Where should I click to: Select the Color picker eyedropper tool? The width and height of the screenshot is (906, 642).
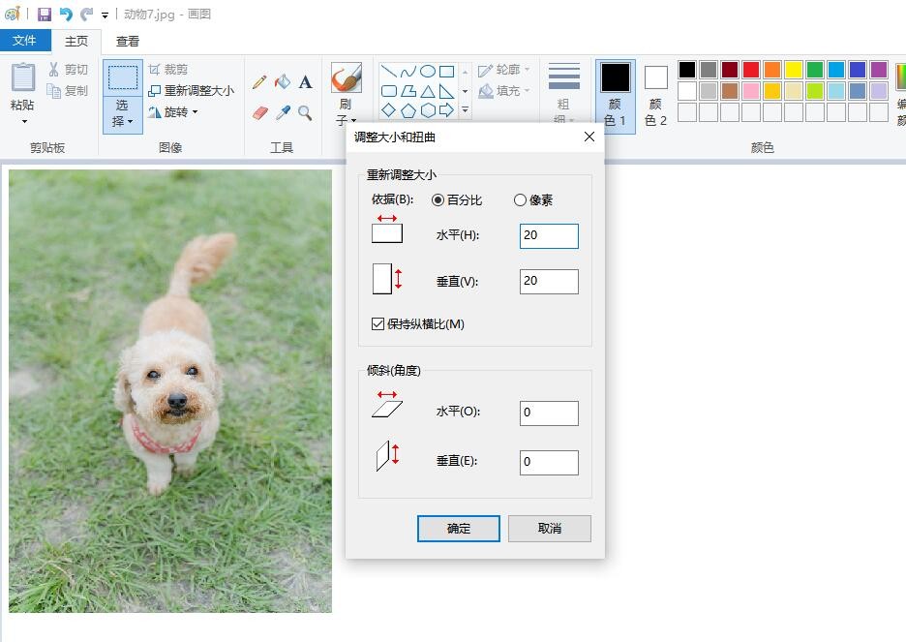(x=283, y=113)
